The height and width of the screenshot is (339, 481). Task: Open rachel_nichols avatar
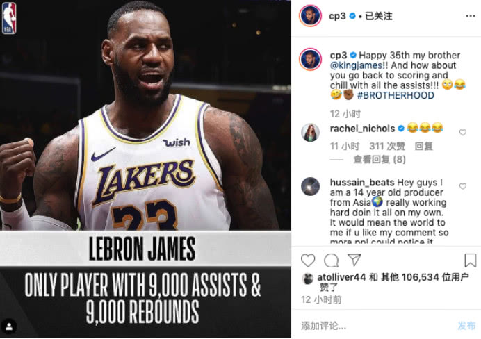(x=310, y=133)
